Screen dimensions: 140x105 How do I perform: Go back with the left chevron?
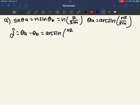click(x=3, y=6)
